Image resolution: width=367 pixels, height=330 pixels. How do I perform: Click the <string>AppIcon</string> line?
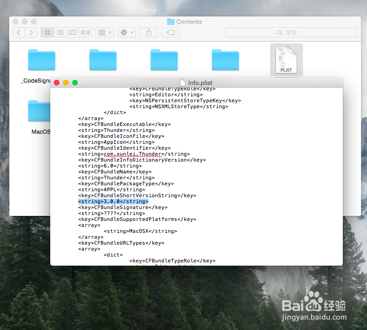click(x=117, y=142)
